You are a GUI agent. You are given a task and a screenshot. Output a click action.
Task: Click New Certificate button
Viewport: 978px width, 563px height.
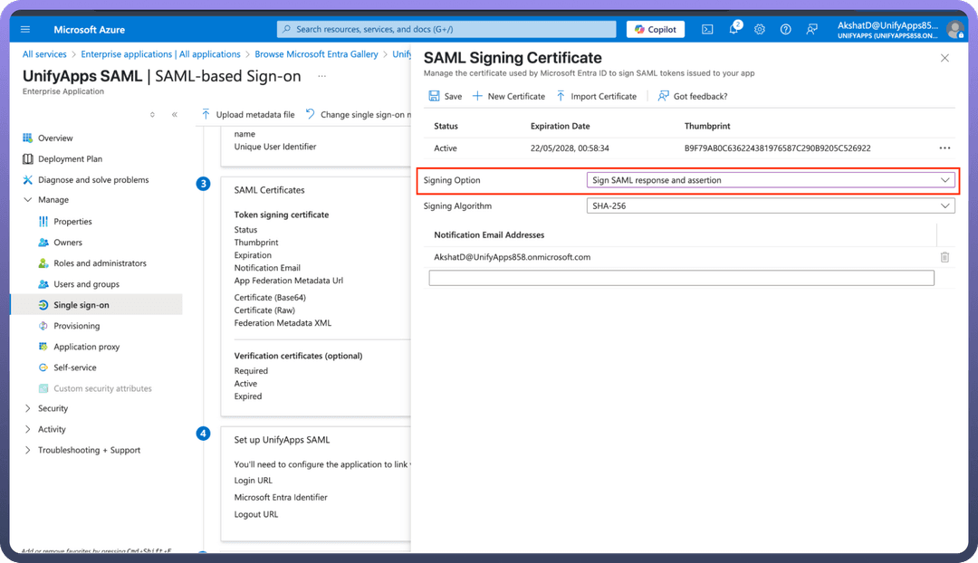click(509, 96)
